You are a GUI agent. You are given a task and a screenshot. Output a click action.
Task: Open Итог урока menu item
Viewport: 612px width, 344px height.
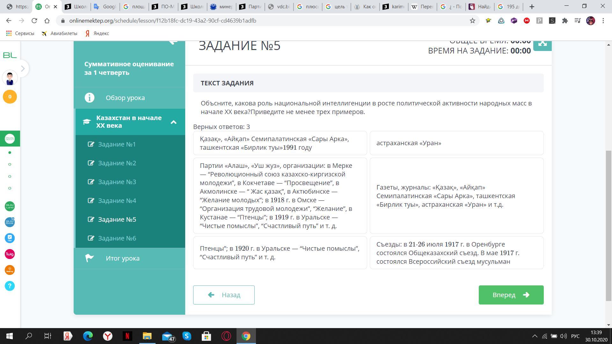pos(122,258)
